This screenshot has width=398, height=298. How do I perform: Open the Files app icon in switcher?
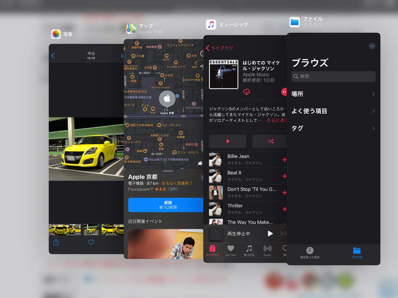coord(294,22)
